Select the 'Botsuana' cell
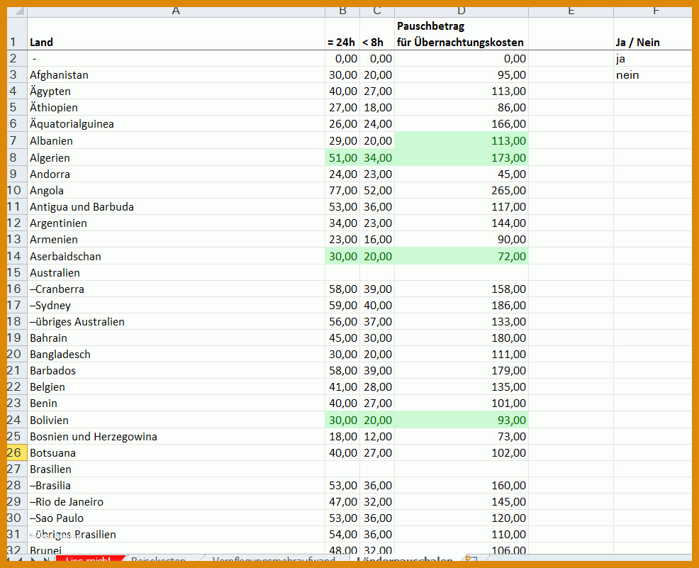Viewport: 699px width, 568px height. 176,452
